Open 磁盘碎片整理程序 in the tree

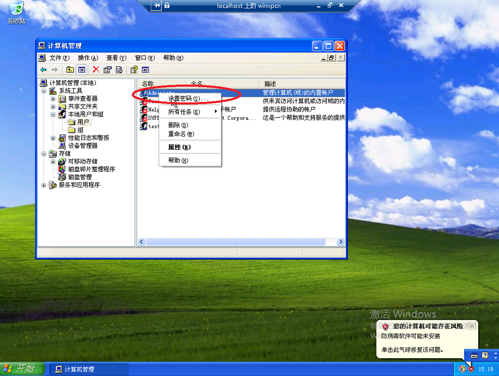pos(92,169)
